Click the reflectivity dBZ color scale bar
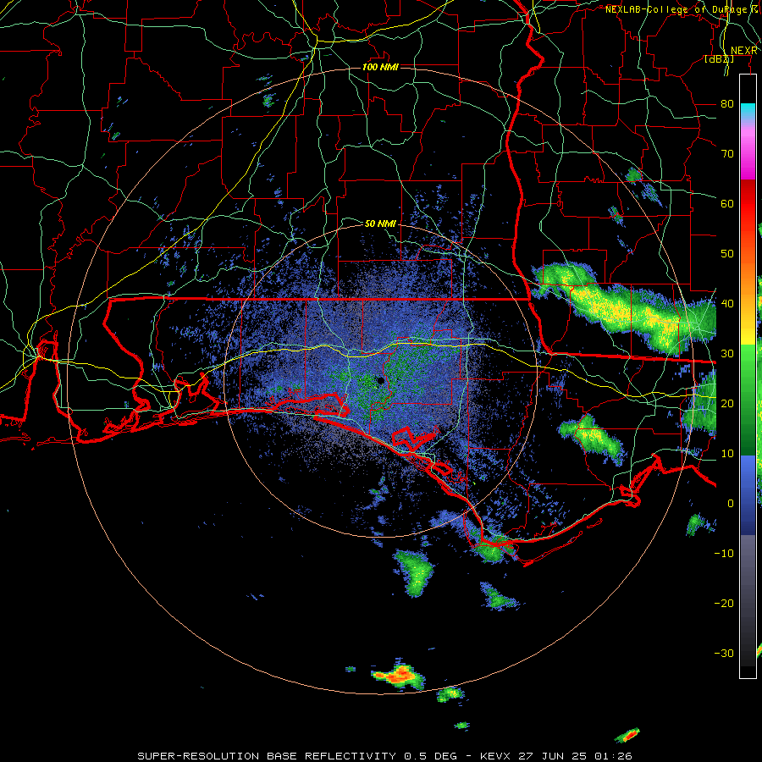Screen dimensions: 762x762 (x=748, y=376)
